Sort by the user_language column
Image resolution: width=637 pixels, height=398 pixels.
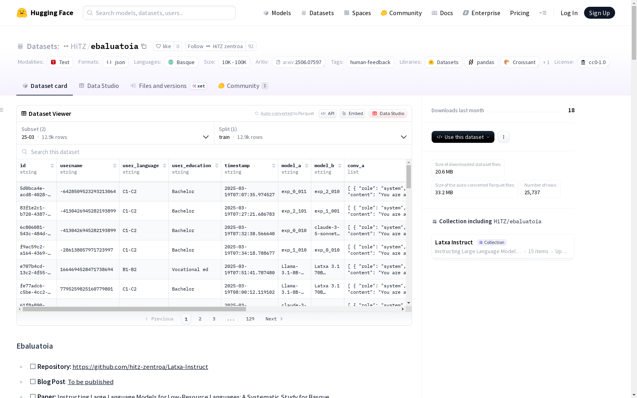(164, 166)
